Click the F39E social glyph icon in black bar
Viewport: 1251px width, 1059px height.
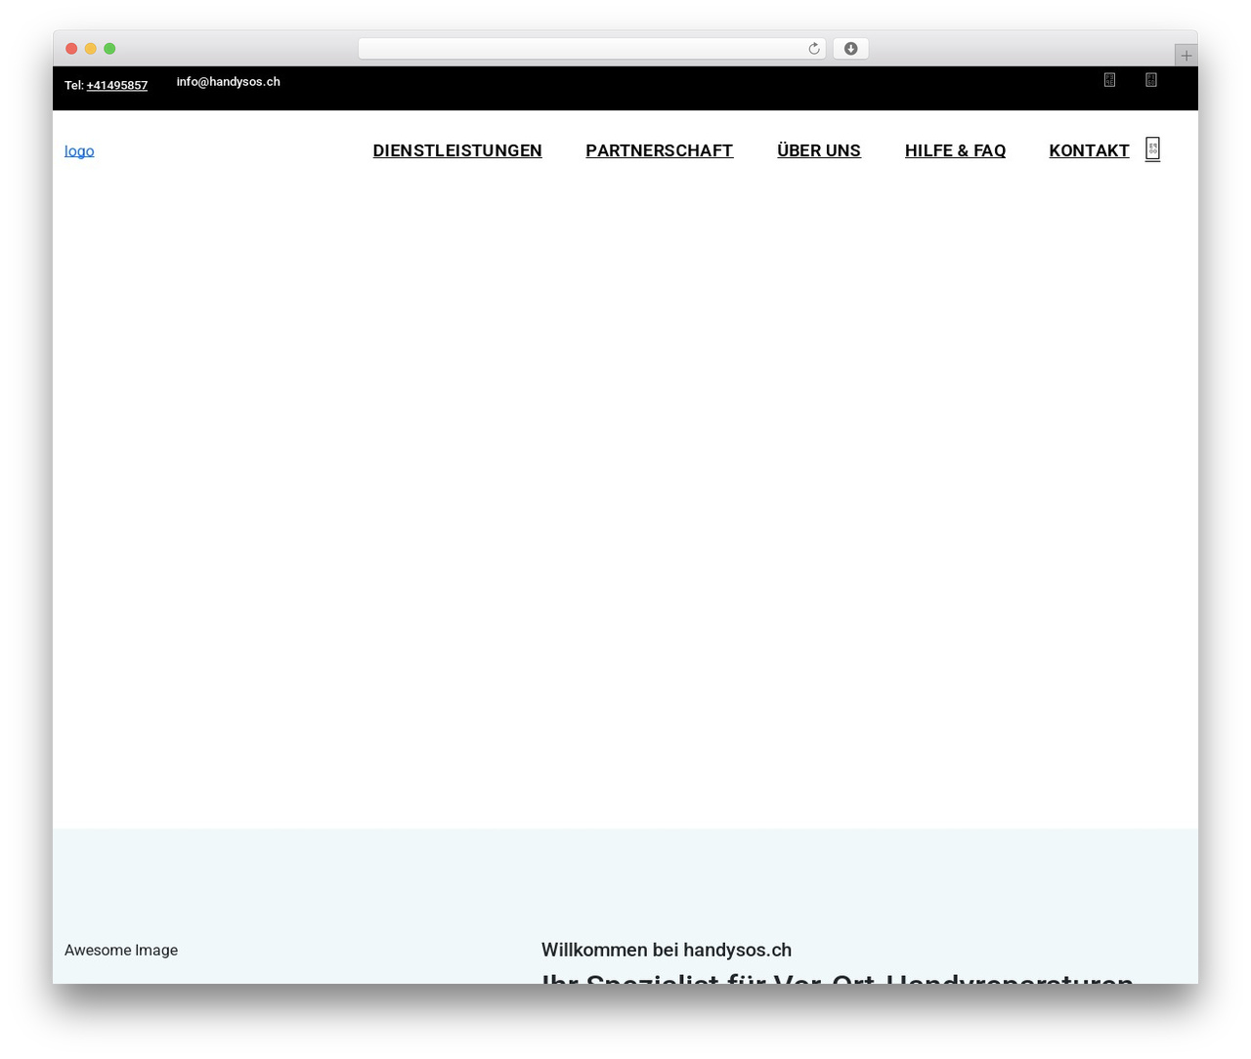pyautogui.click(x=1109, y=80)
